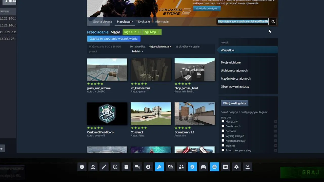This screenshot has height=182, width=324.
Task: Open the Najpopularniejsze sort dropdown
Action: [160, 47]
